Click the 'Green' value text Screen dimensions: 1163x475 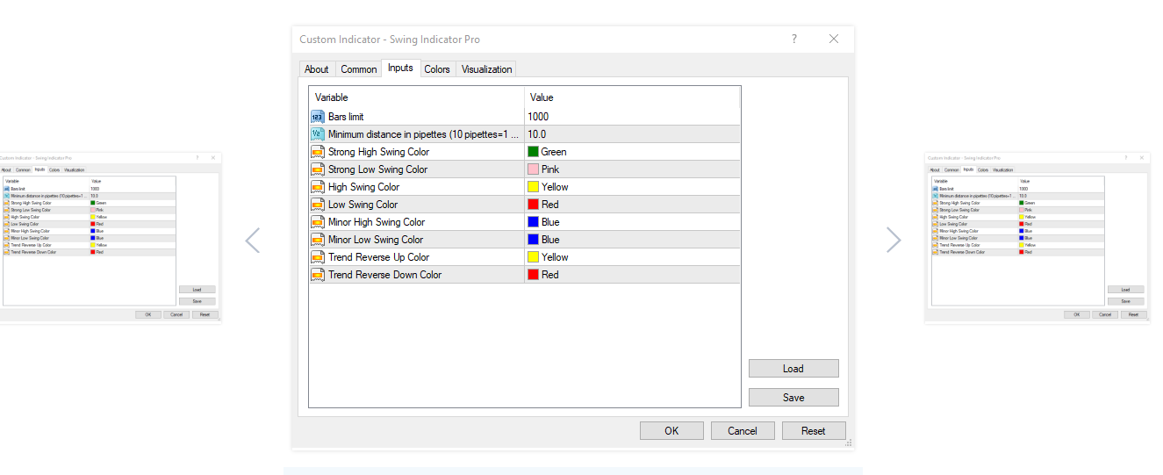click(x=554, y=152)
